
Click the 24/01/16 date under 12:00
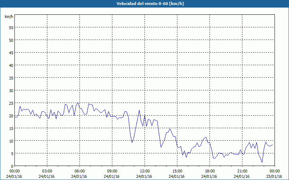144,176
